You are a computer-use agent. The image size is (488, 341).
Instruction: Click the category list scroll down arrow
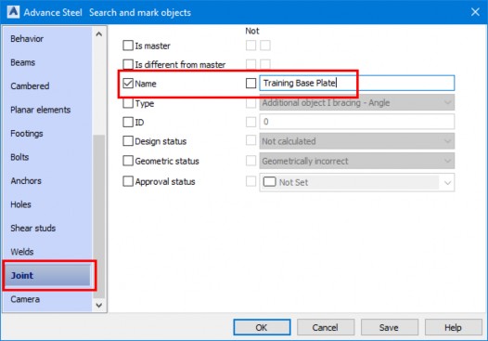[99, 305]
